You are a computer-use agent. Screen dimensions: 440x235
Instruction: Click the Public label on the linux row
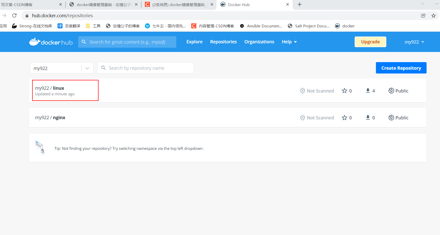point(402,91)
